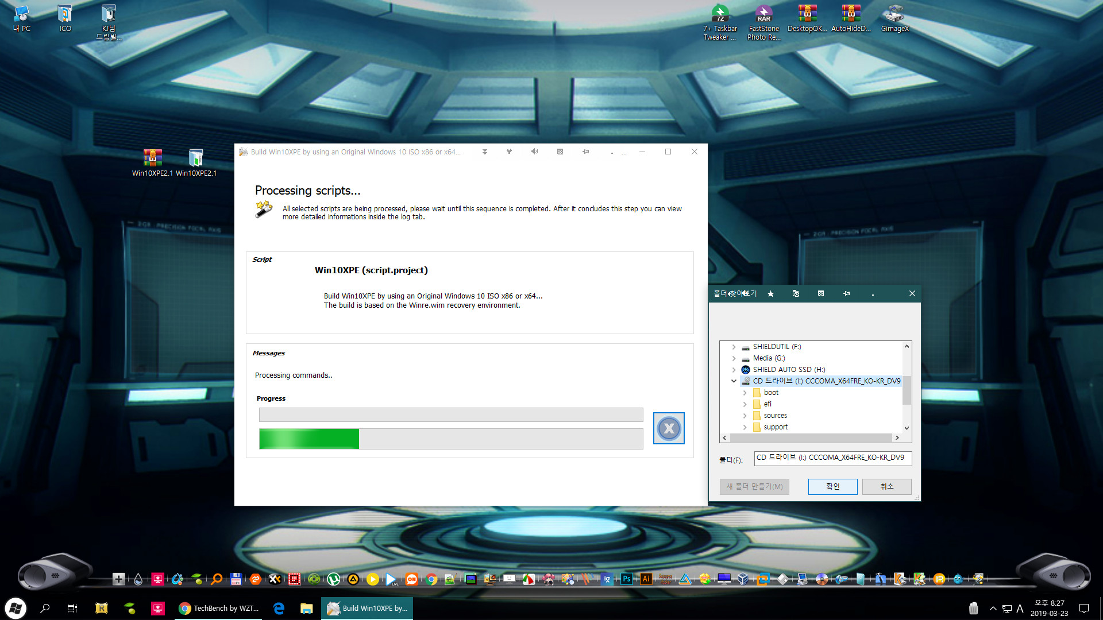Open the DesktopOK desktop icon
The width and height of the screenshot is (1103, 620).
point(807,18)
